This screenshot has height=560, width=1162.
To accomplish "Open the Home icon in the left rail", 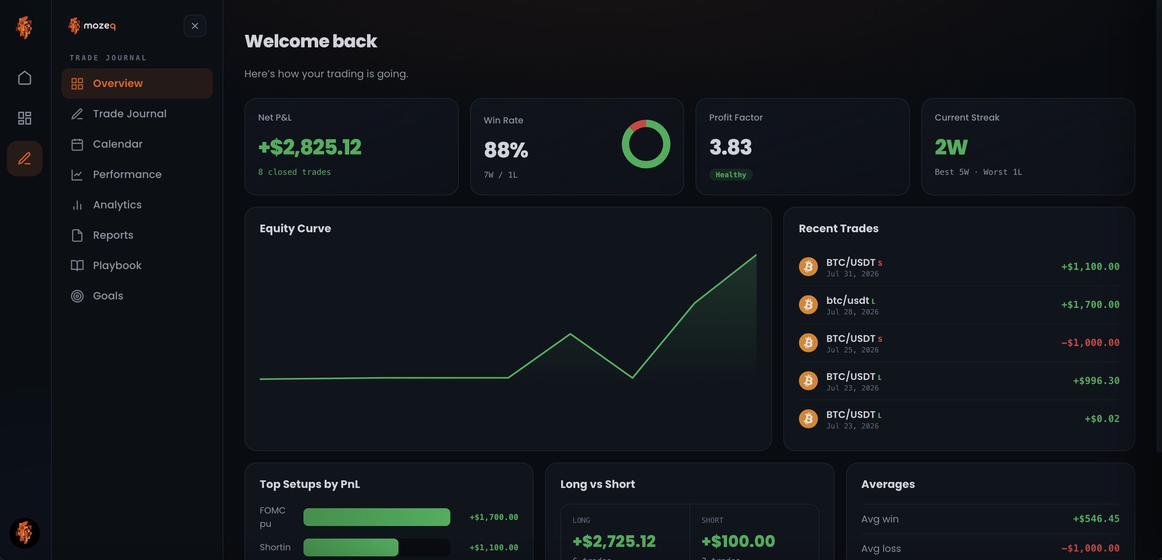I will click(x=24, y=78).
